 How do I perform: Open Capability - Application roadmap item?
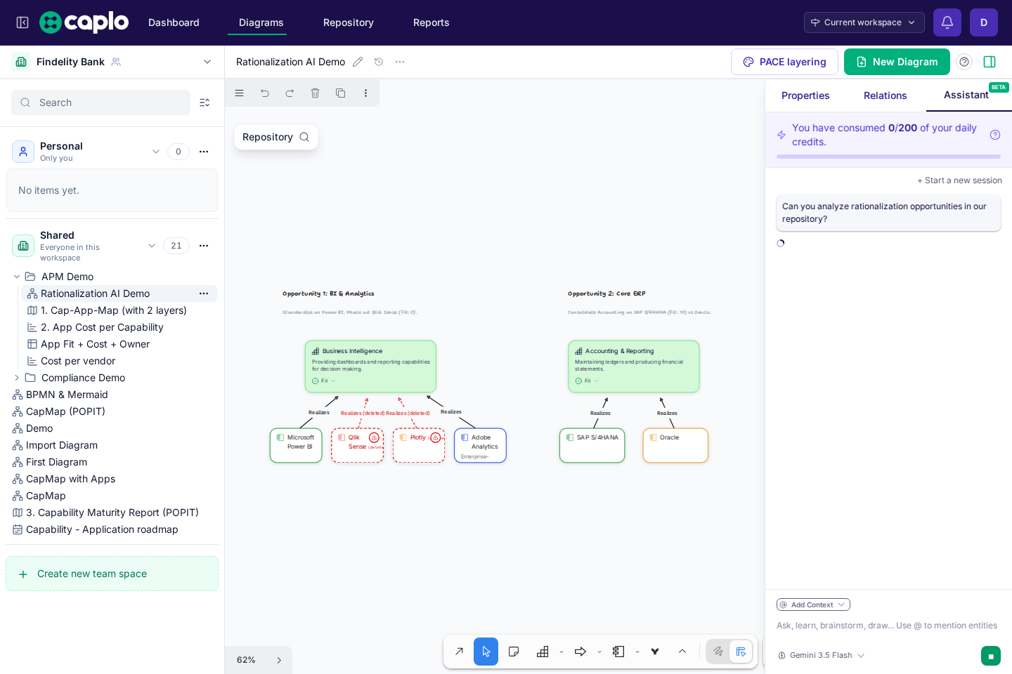[x=102, y=529]
